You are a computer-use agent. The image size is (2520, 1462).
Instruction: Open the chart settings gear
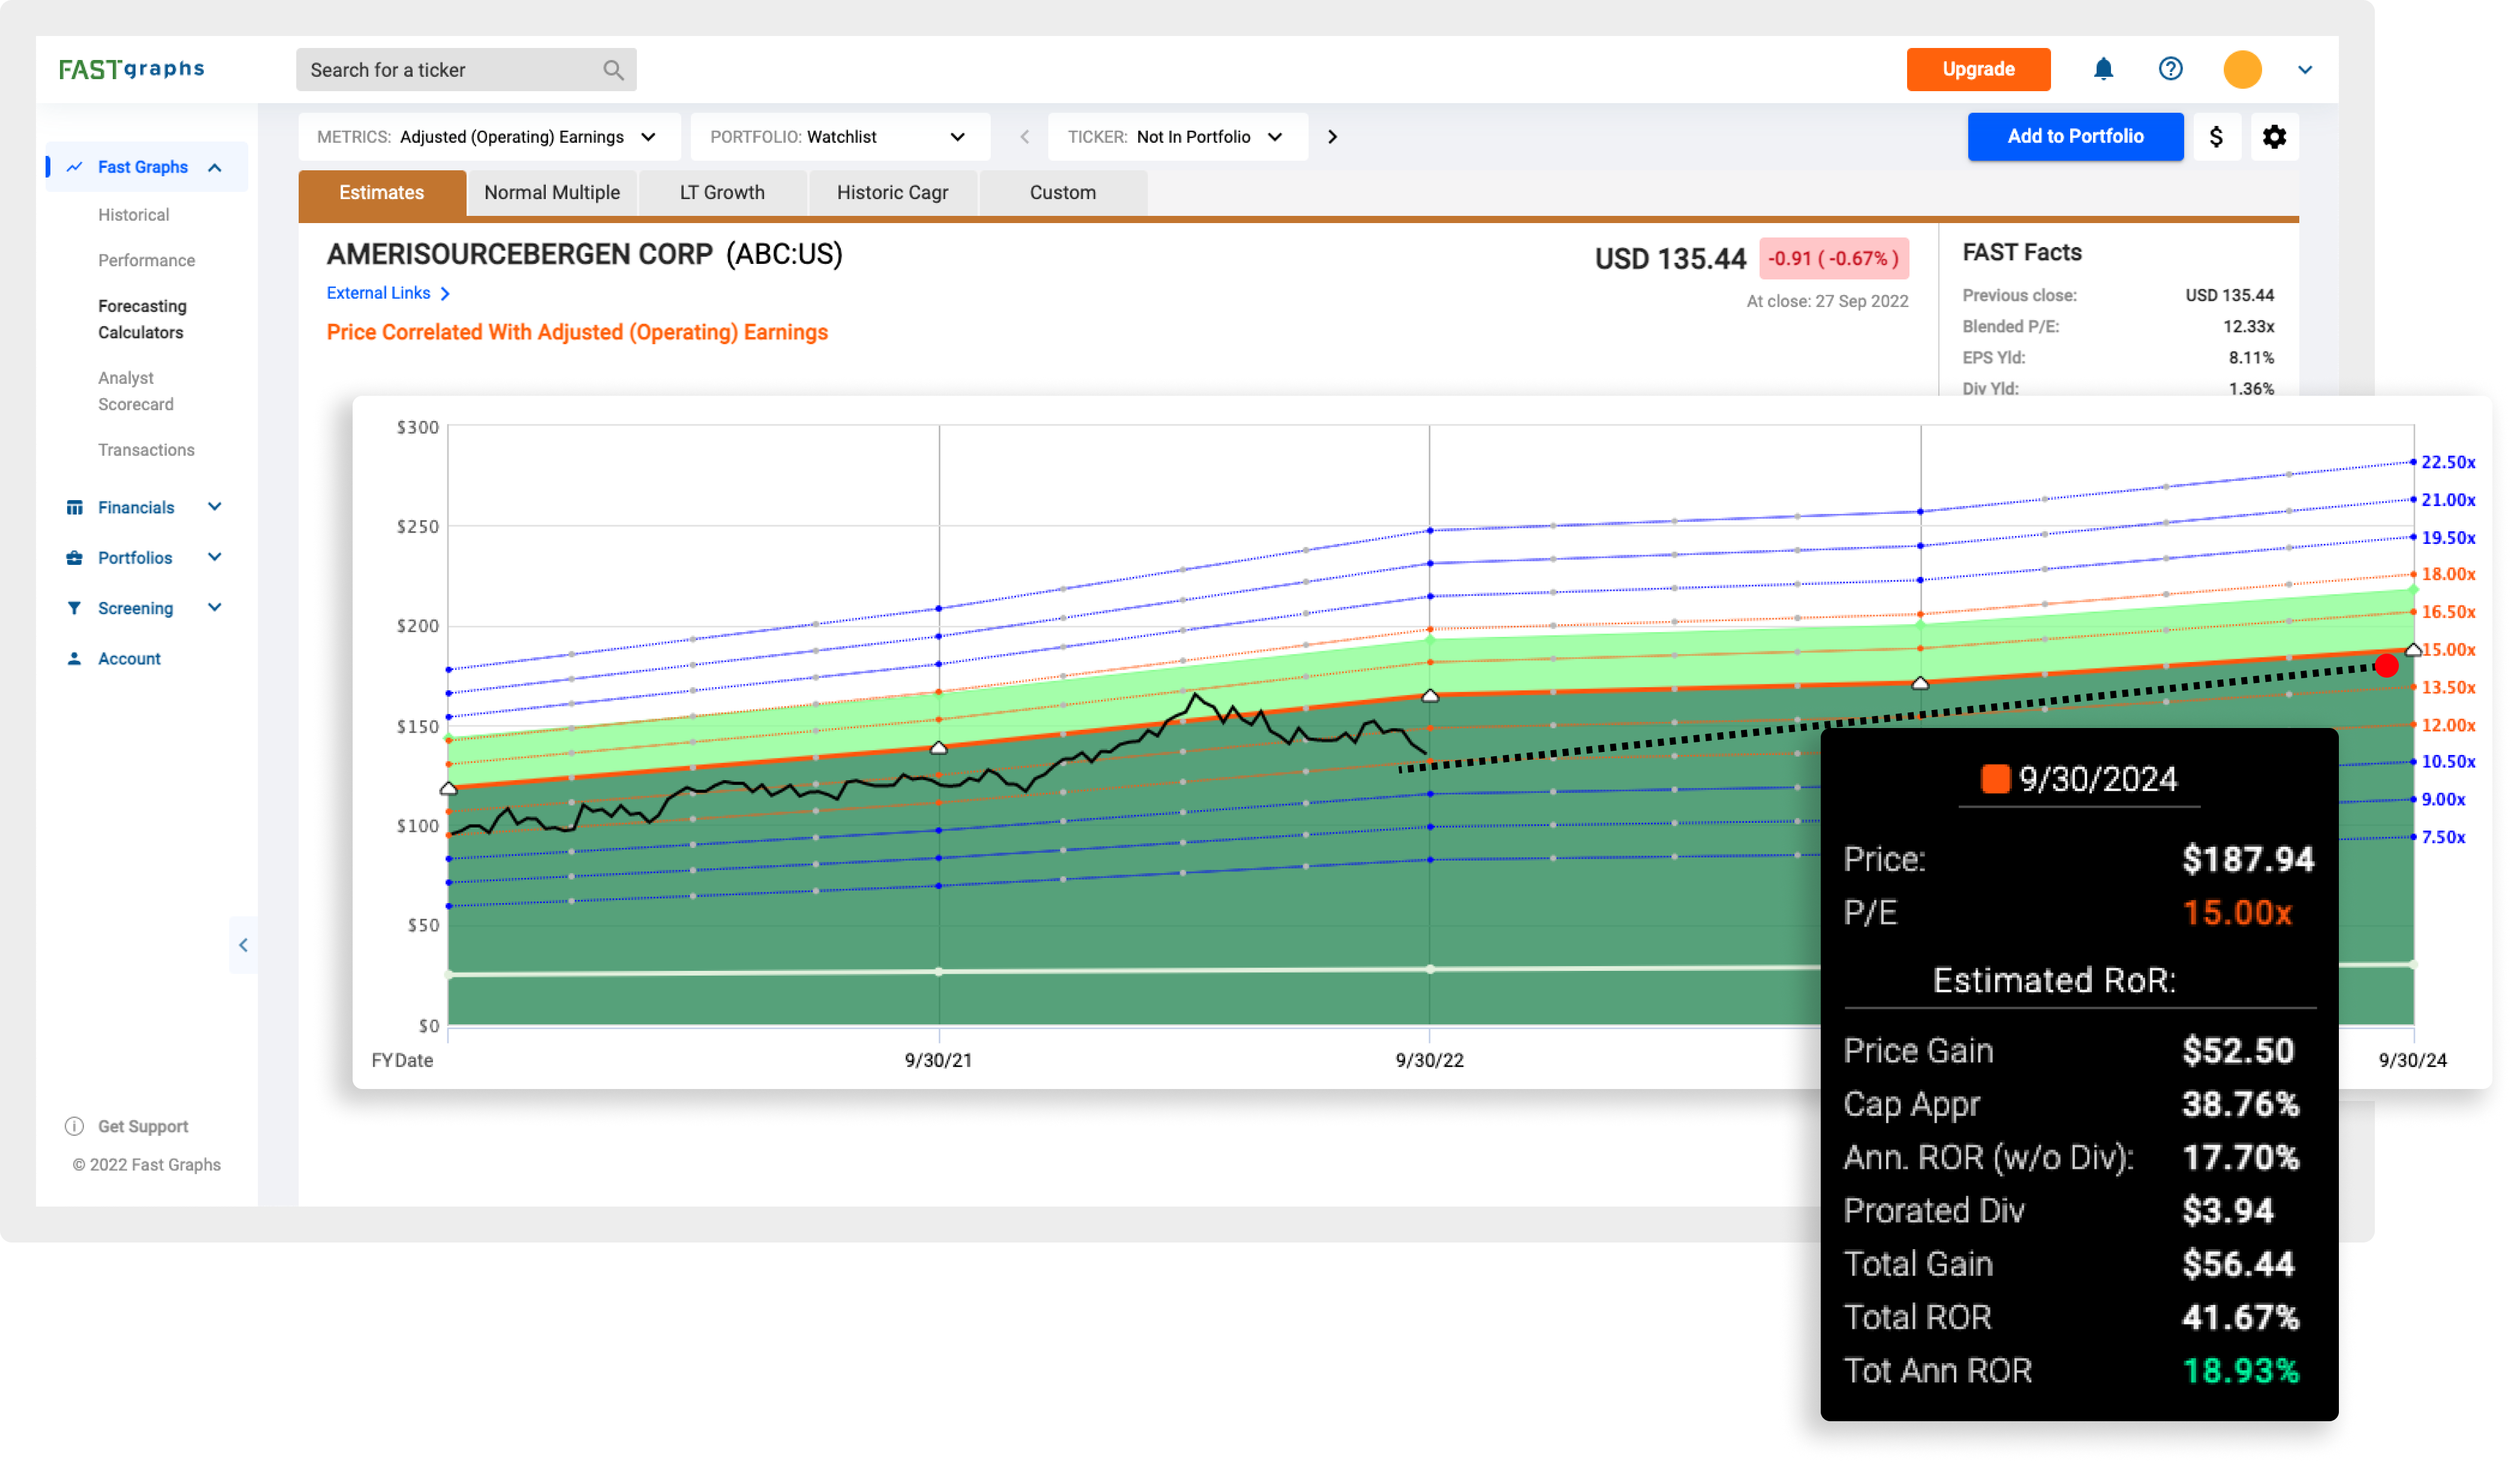(x=2274, y=137)
